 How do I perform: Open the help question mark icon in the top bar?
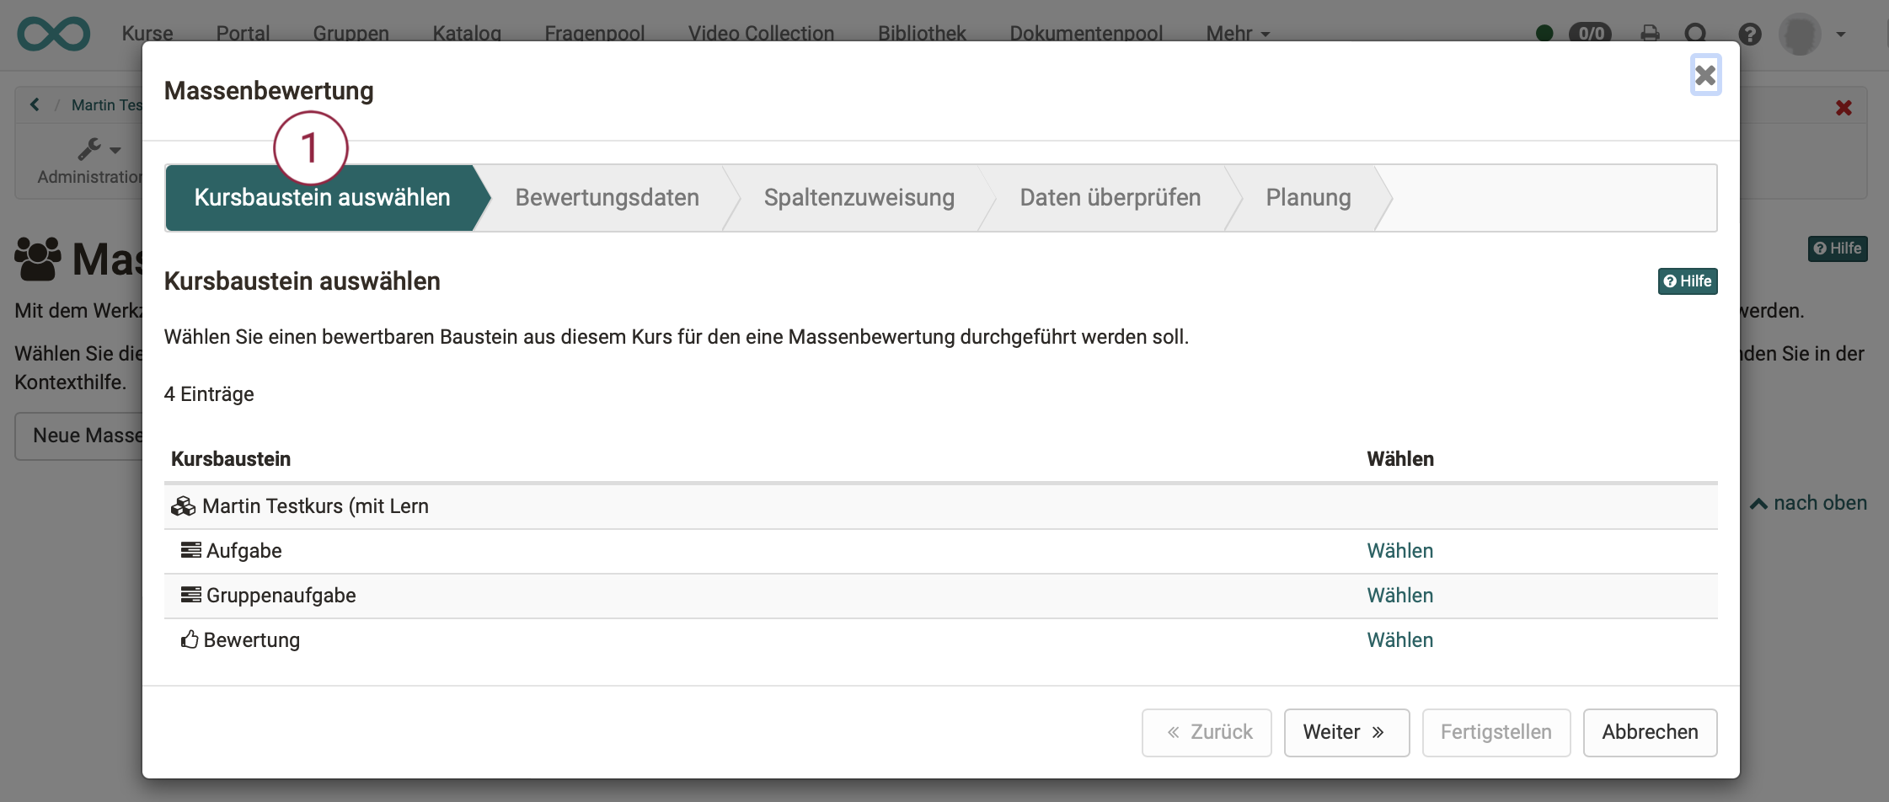(1750, 34)
